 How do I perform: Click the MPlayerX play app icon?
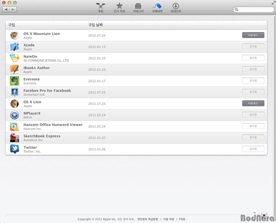click(x=15, y=115)
